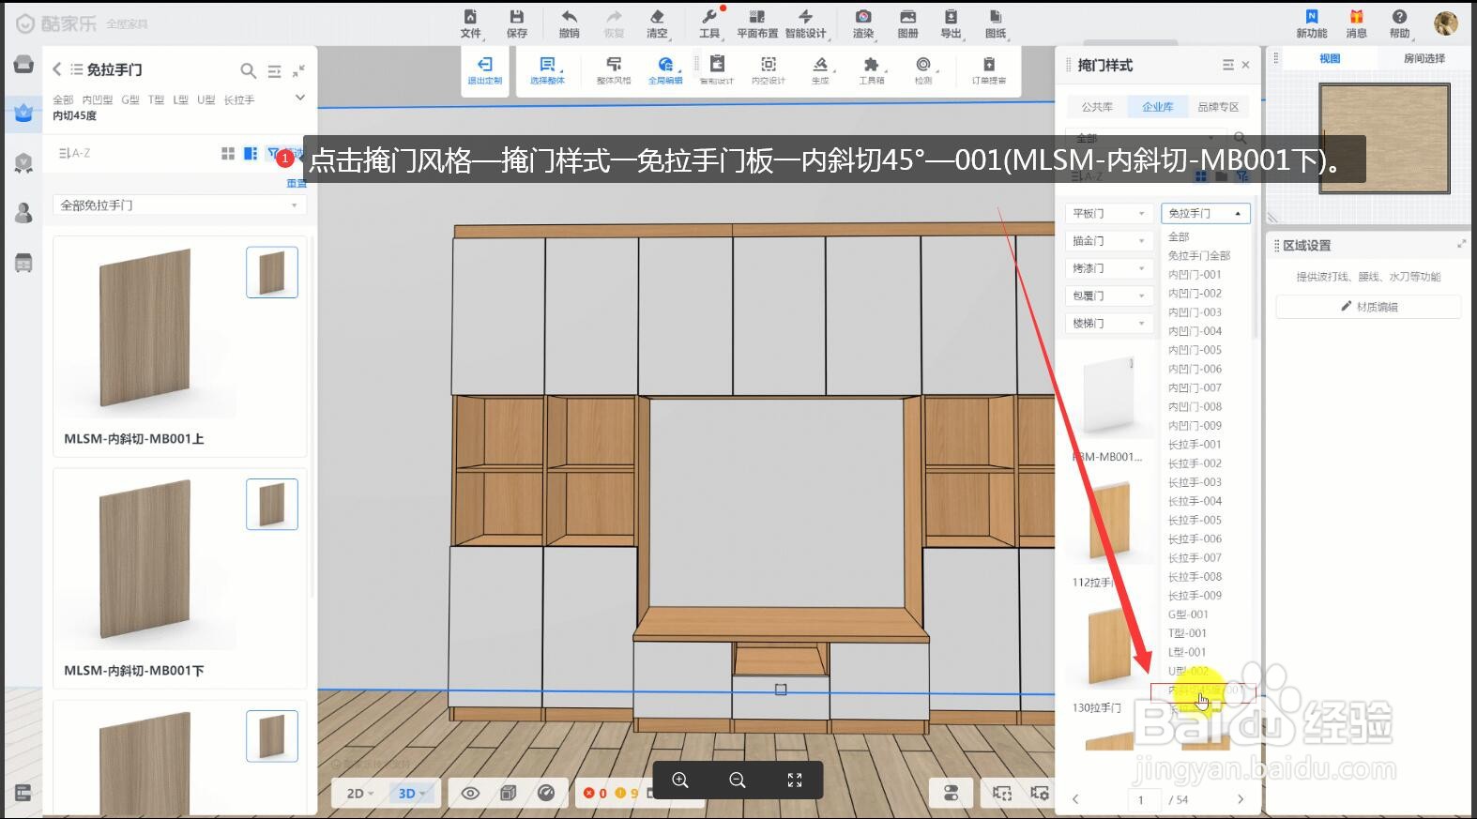Choose 免拉手门全部 from the list
The image size is (1477, 819).
pyautogui.click(x=1199, y=255)
